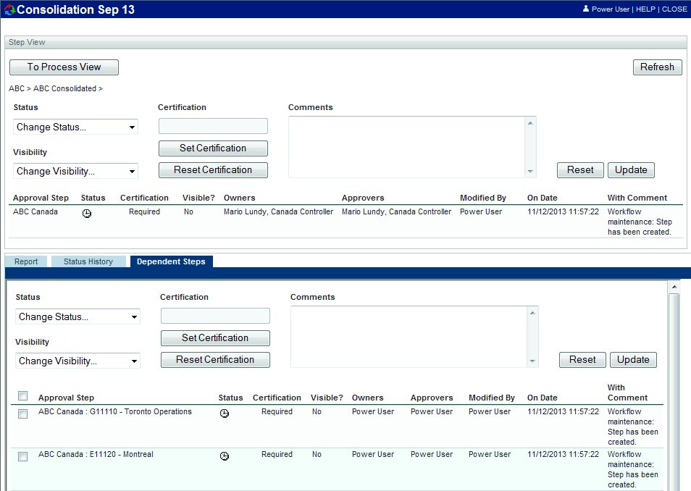Click Montreal step clock status icon
This screenshot has width=691, height=491.
pyautogui.click(x=225, y=456)
